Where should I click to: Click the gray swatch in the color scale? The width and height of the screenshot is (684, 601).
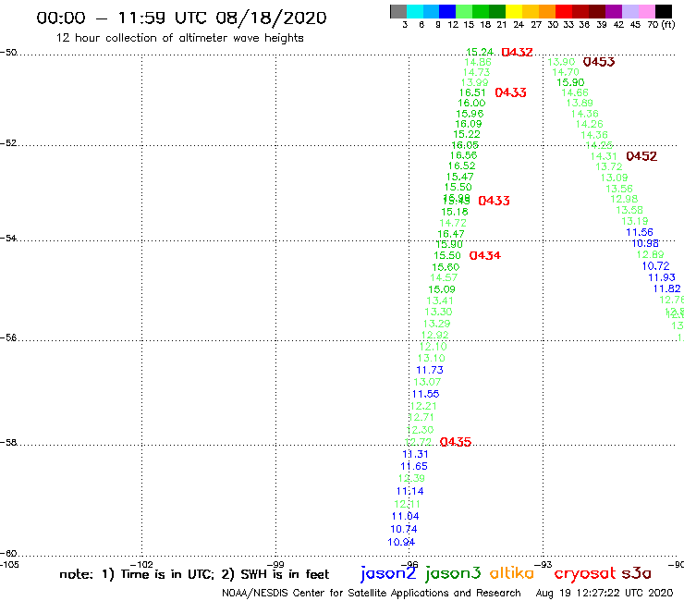point(398,11)
